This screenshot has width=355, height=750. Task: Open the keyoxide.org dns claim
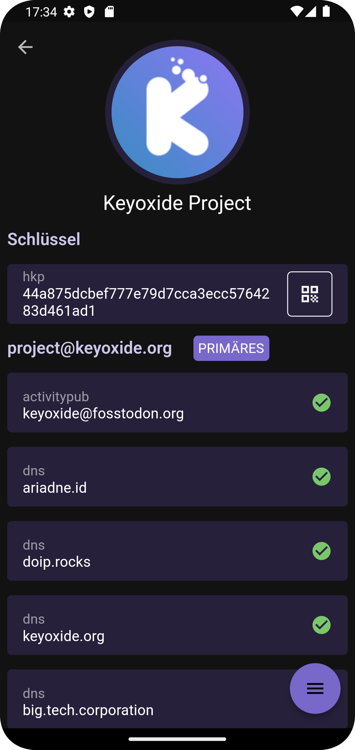tap(158, 625)
